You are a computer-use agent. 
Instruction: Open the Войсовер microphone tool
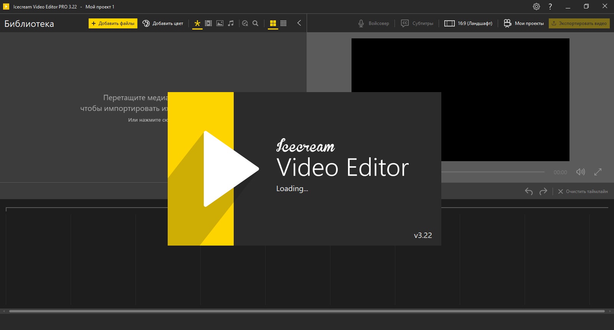click(x=373, y=23)
